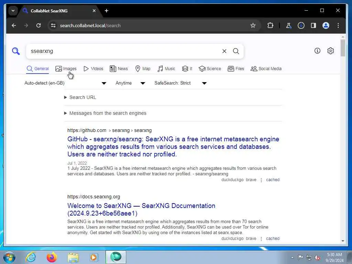The width and height of the screenshot is (352, 264).
Task: Open the Auto-detect (en-GB) language dropdown
Action: pyautogui.click(x=65, y=83)
